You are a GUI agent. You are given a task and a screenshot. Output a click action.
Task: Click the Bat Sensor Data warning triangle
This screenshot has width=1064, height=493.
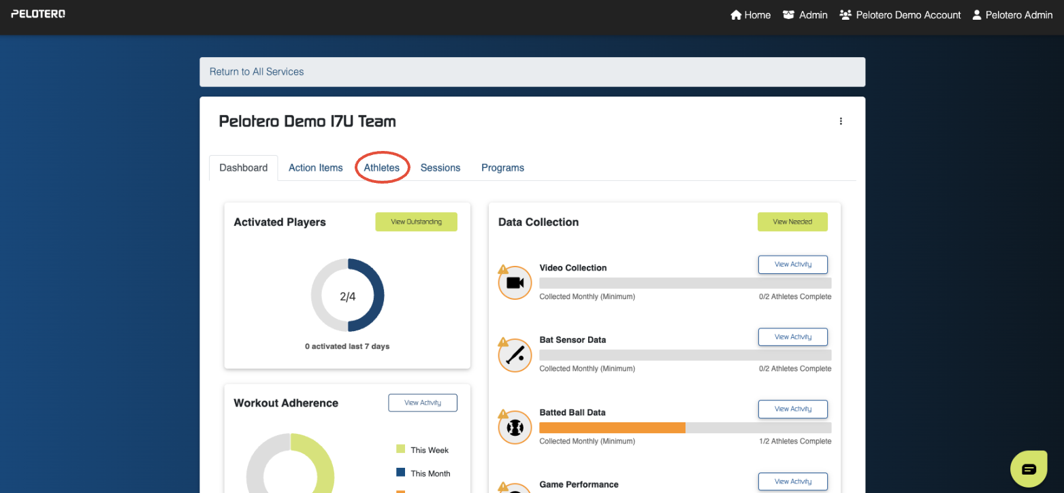click(x=503, y=341)
